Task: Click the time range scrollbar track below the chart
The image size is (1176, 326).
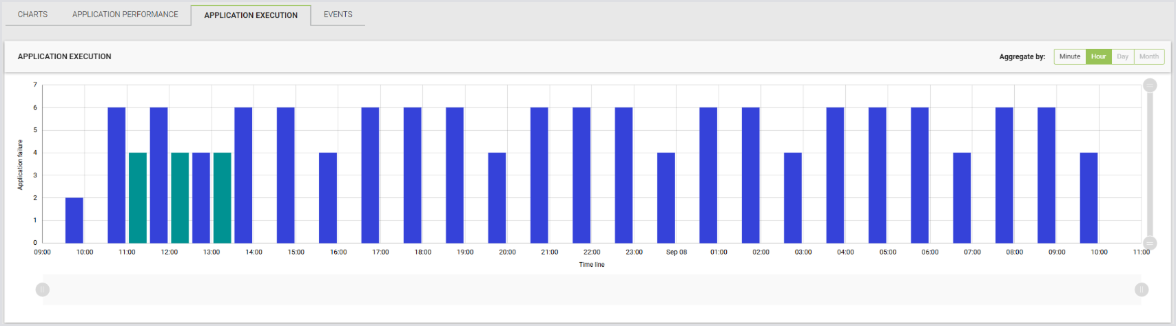Action: pyautogui.click(x=592, y=290)
